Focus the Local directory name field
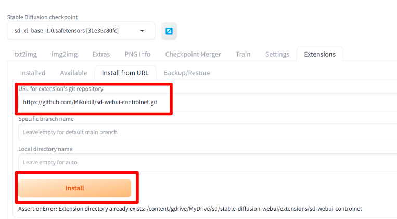The image size is (397, 219). coord(208,162)
